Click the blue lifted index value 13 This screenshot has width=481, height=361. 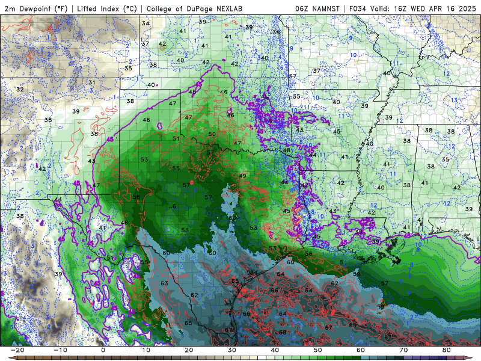click(x=454, y=100)
